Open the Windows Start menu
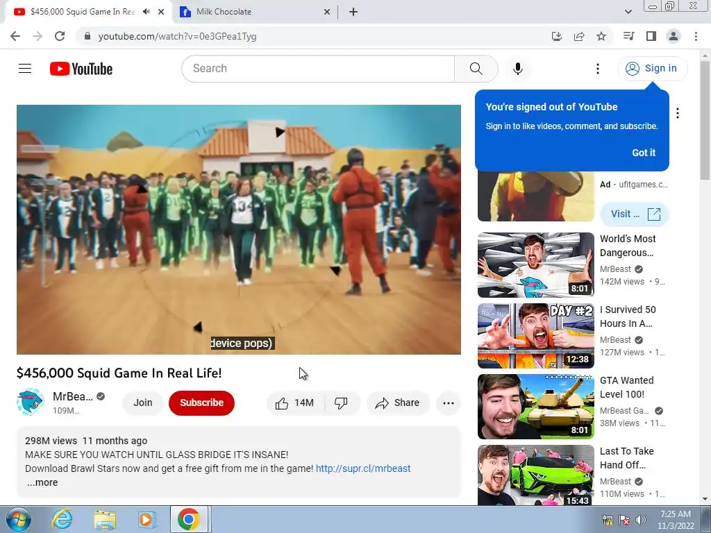 coord(18,519)
